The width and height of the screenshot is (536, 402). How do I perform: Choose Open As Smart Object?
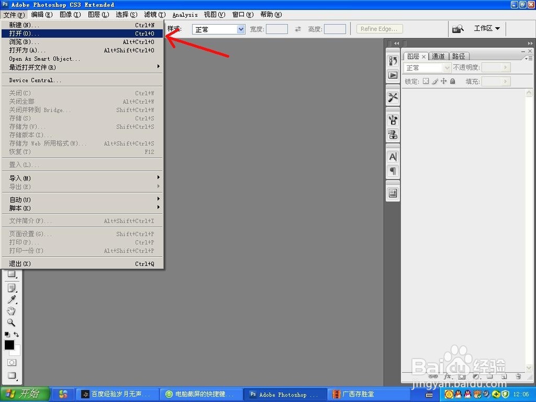[82, 59]
